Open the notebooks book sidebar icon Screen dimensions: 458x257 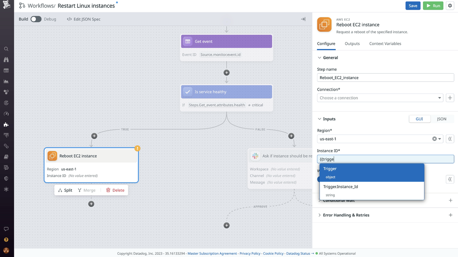coord(6,157)
